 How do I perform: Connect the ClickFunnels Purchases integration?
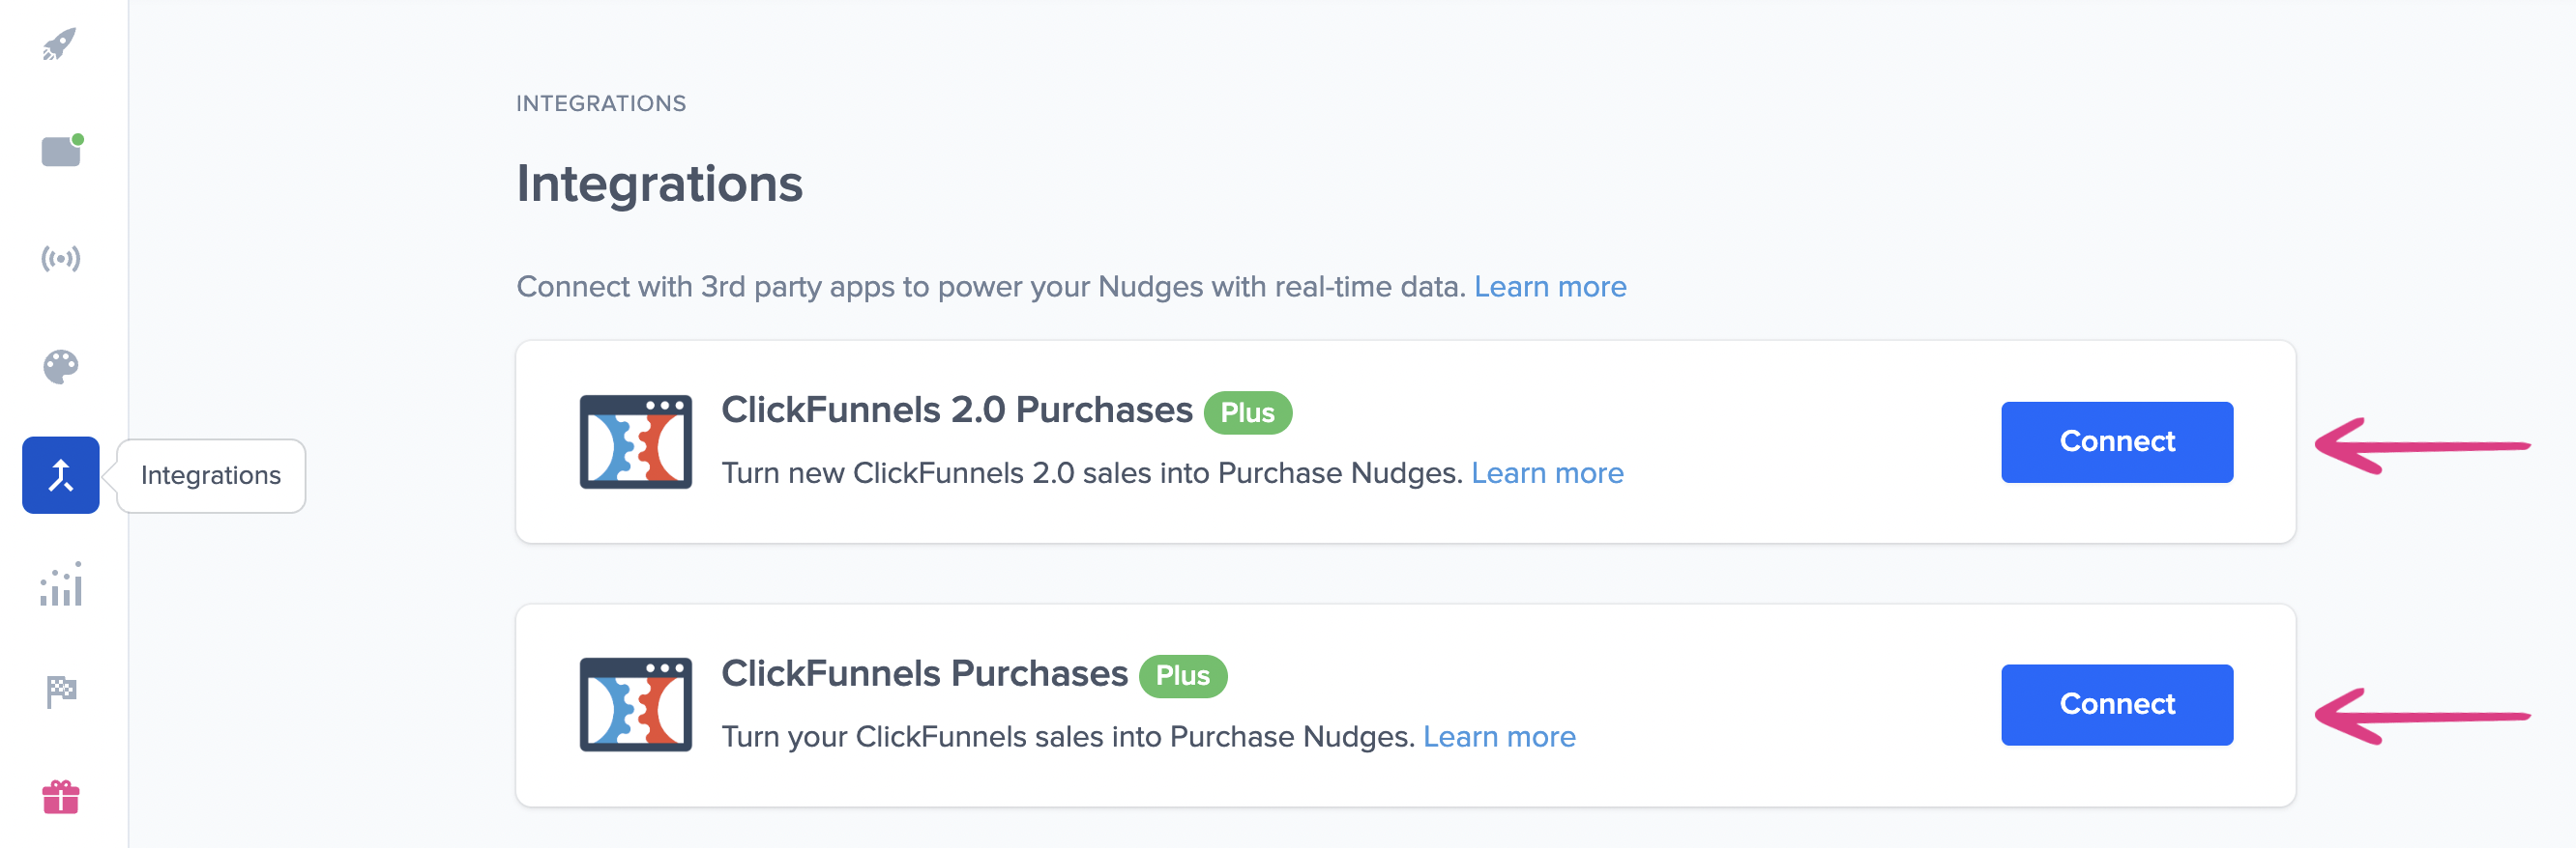[2116, 704]
